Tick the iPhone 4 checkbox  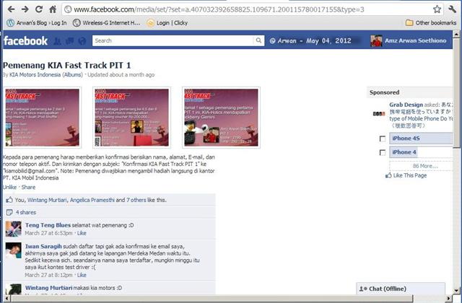coord(383,152)
